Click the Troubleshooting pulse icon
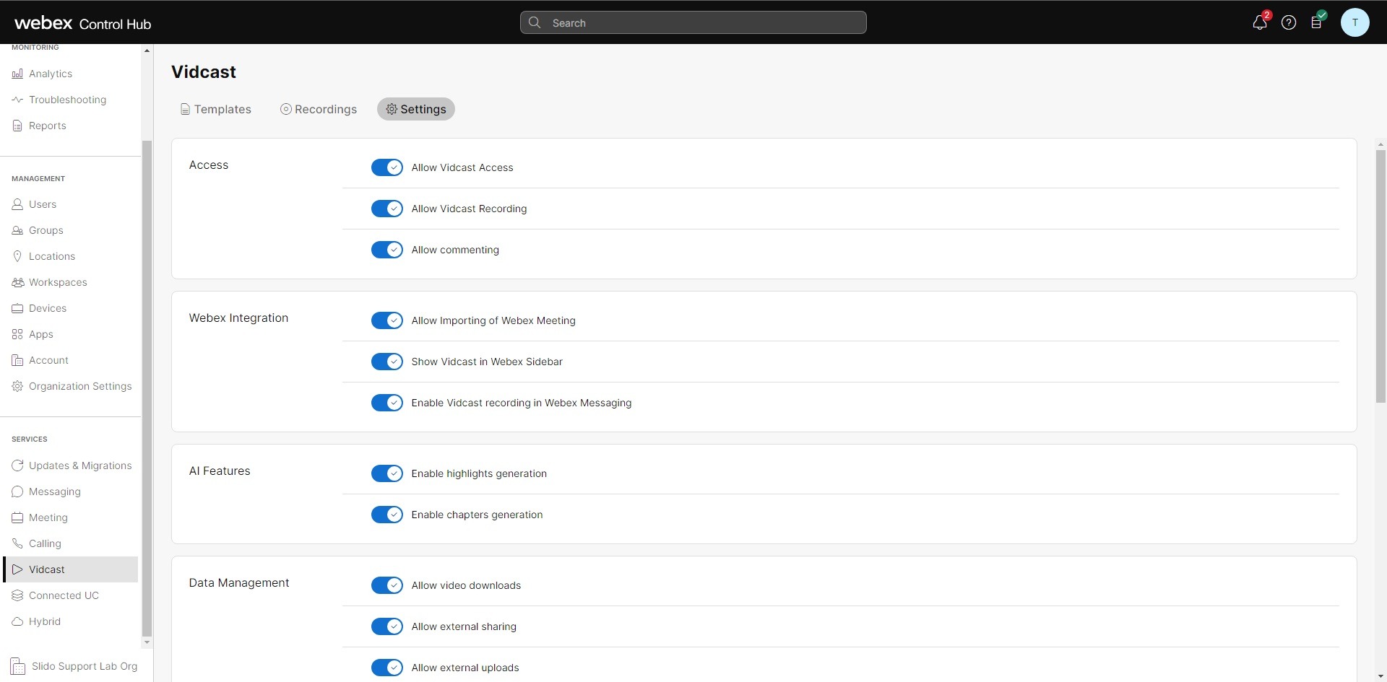This screenshot has height=682, width=1387. (17, 100)
